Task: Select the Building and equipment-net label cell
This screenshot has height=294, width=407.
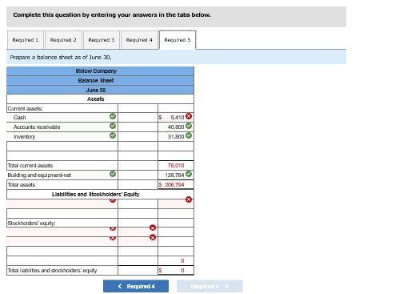Action: coord(62,175)
